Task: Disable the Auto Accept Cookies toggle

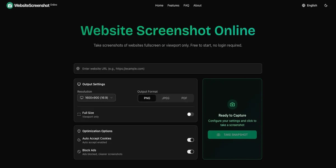Action: (190, 140)
